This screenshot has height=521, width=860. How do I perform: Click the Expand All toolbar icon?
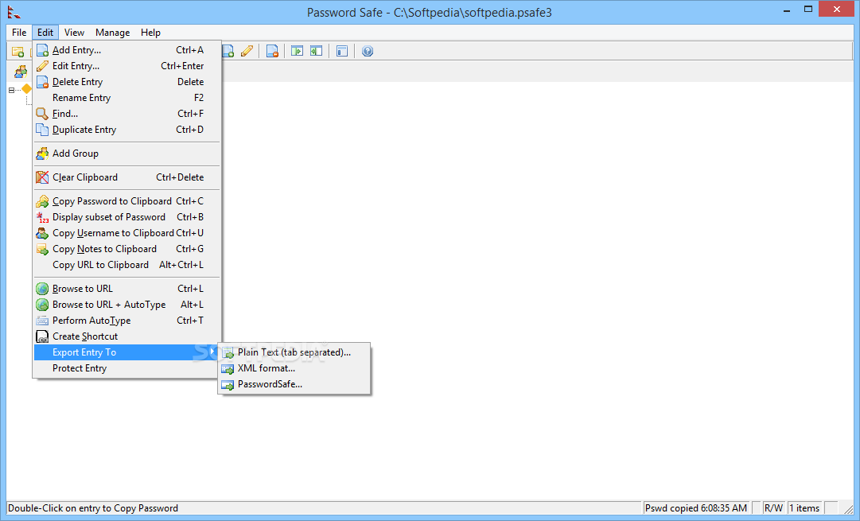pos(298,51)
